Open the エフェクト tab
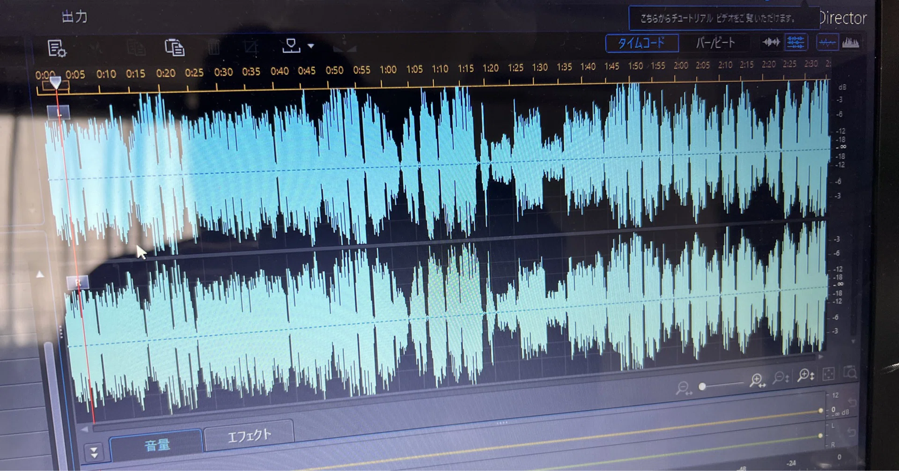Viewport: 899px width, 471px height. coord(249,435)
